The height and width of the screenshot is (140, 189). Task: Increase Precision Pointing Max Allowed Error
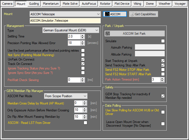pyautogui.click(x=83, y=42)
